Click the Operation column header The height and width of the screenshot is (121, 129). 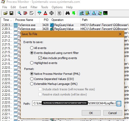(65, 20)
